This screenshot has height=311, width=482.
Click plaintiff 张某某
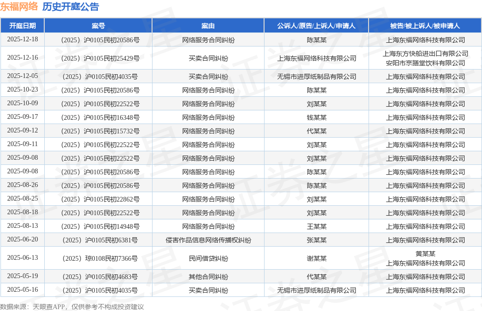tap(317, 240)
